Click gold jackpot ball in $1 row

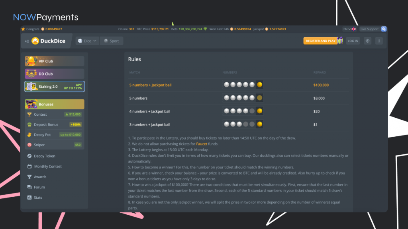[x=259, y=124]
